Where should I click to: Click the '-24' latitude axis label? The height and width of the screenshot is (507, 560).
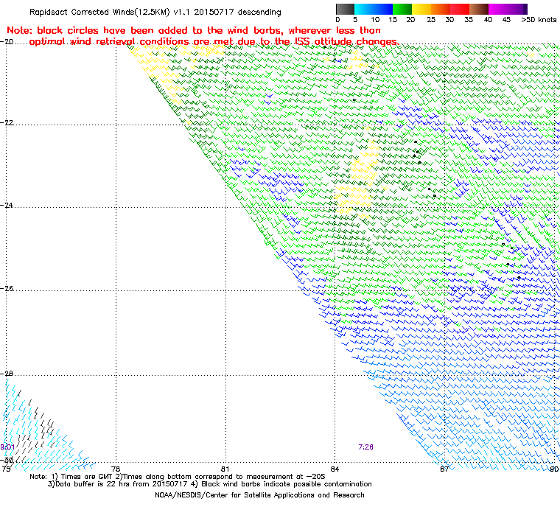click(7, 206)
